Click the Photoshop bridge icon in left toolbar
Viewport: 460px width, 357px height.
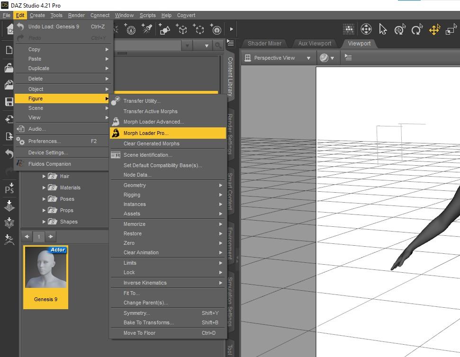click(x=9, y=188)
